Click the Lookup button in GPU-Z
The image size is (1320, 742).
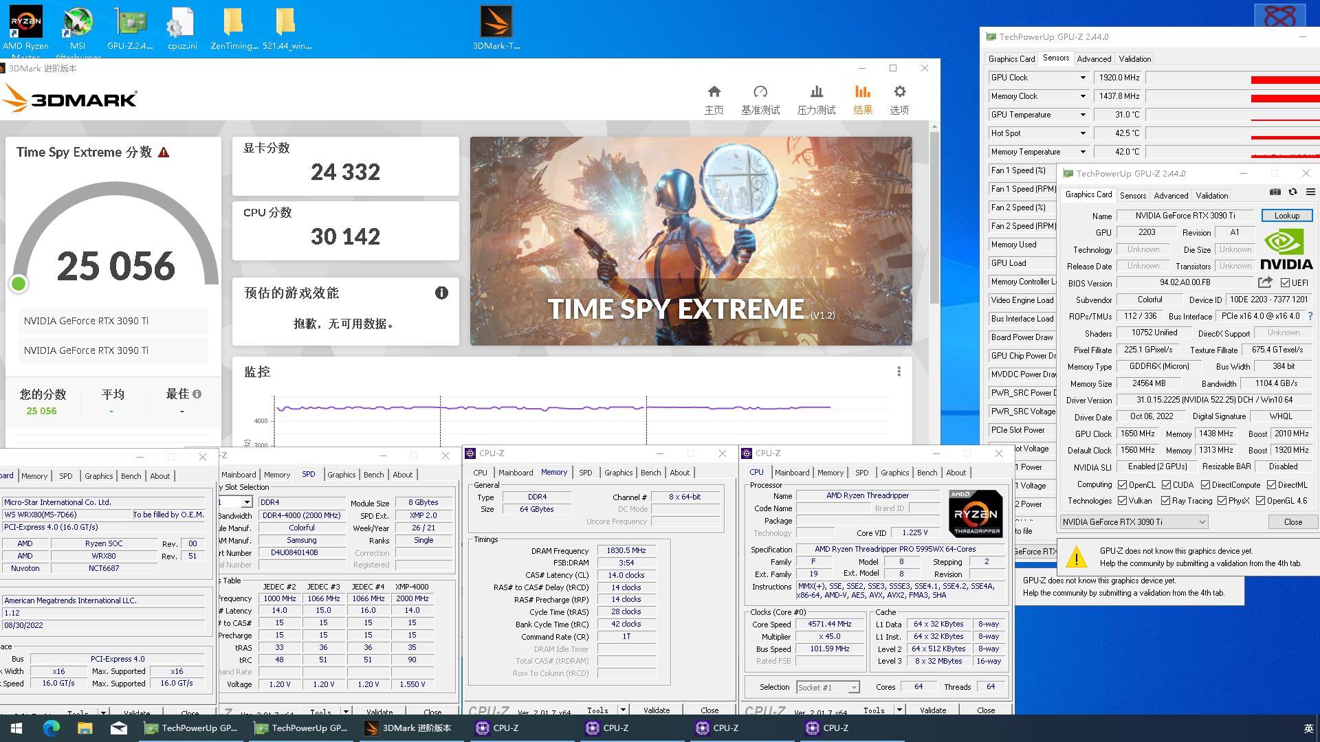1286,215
